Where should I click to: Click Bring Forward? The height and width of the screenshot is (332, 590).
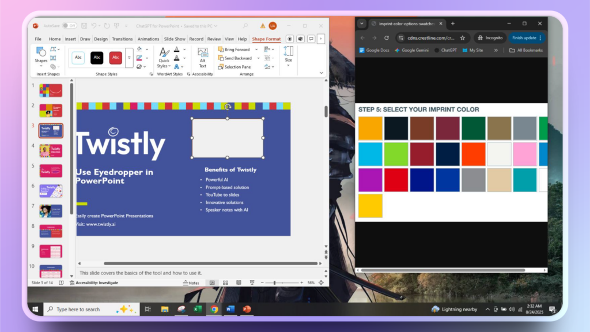234,50
